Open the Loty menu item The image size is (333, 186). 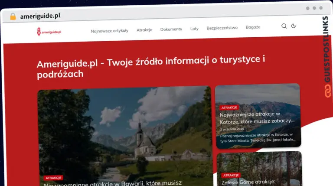[194, 29]
